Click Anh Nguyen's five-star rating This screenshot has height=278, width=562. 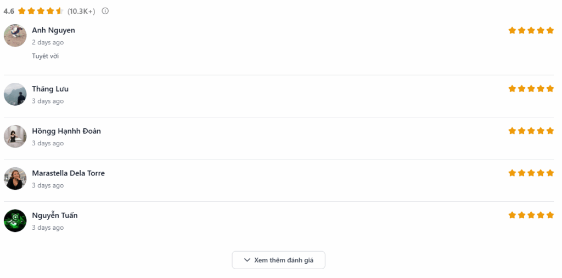[x=531, y=30]
